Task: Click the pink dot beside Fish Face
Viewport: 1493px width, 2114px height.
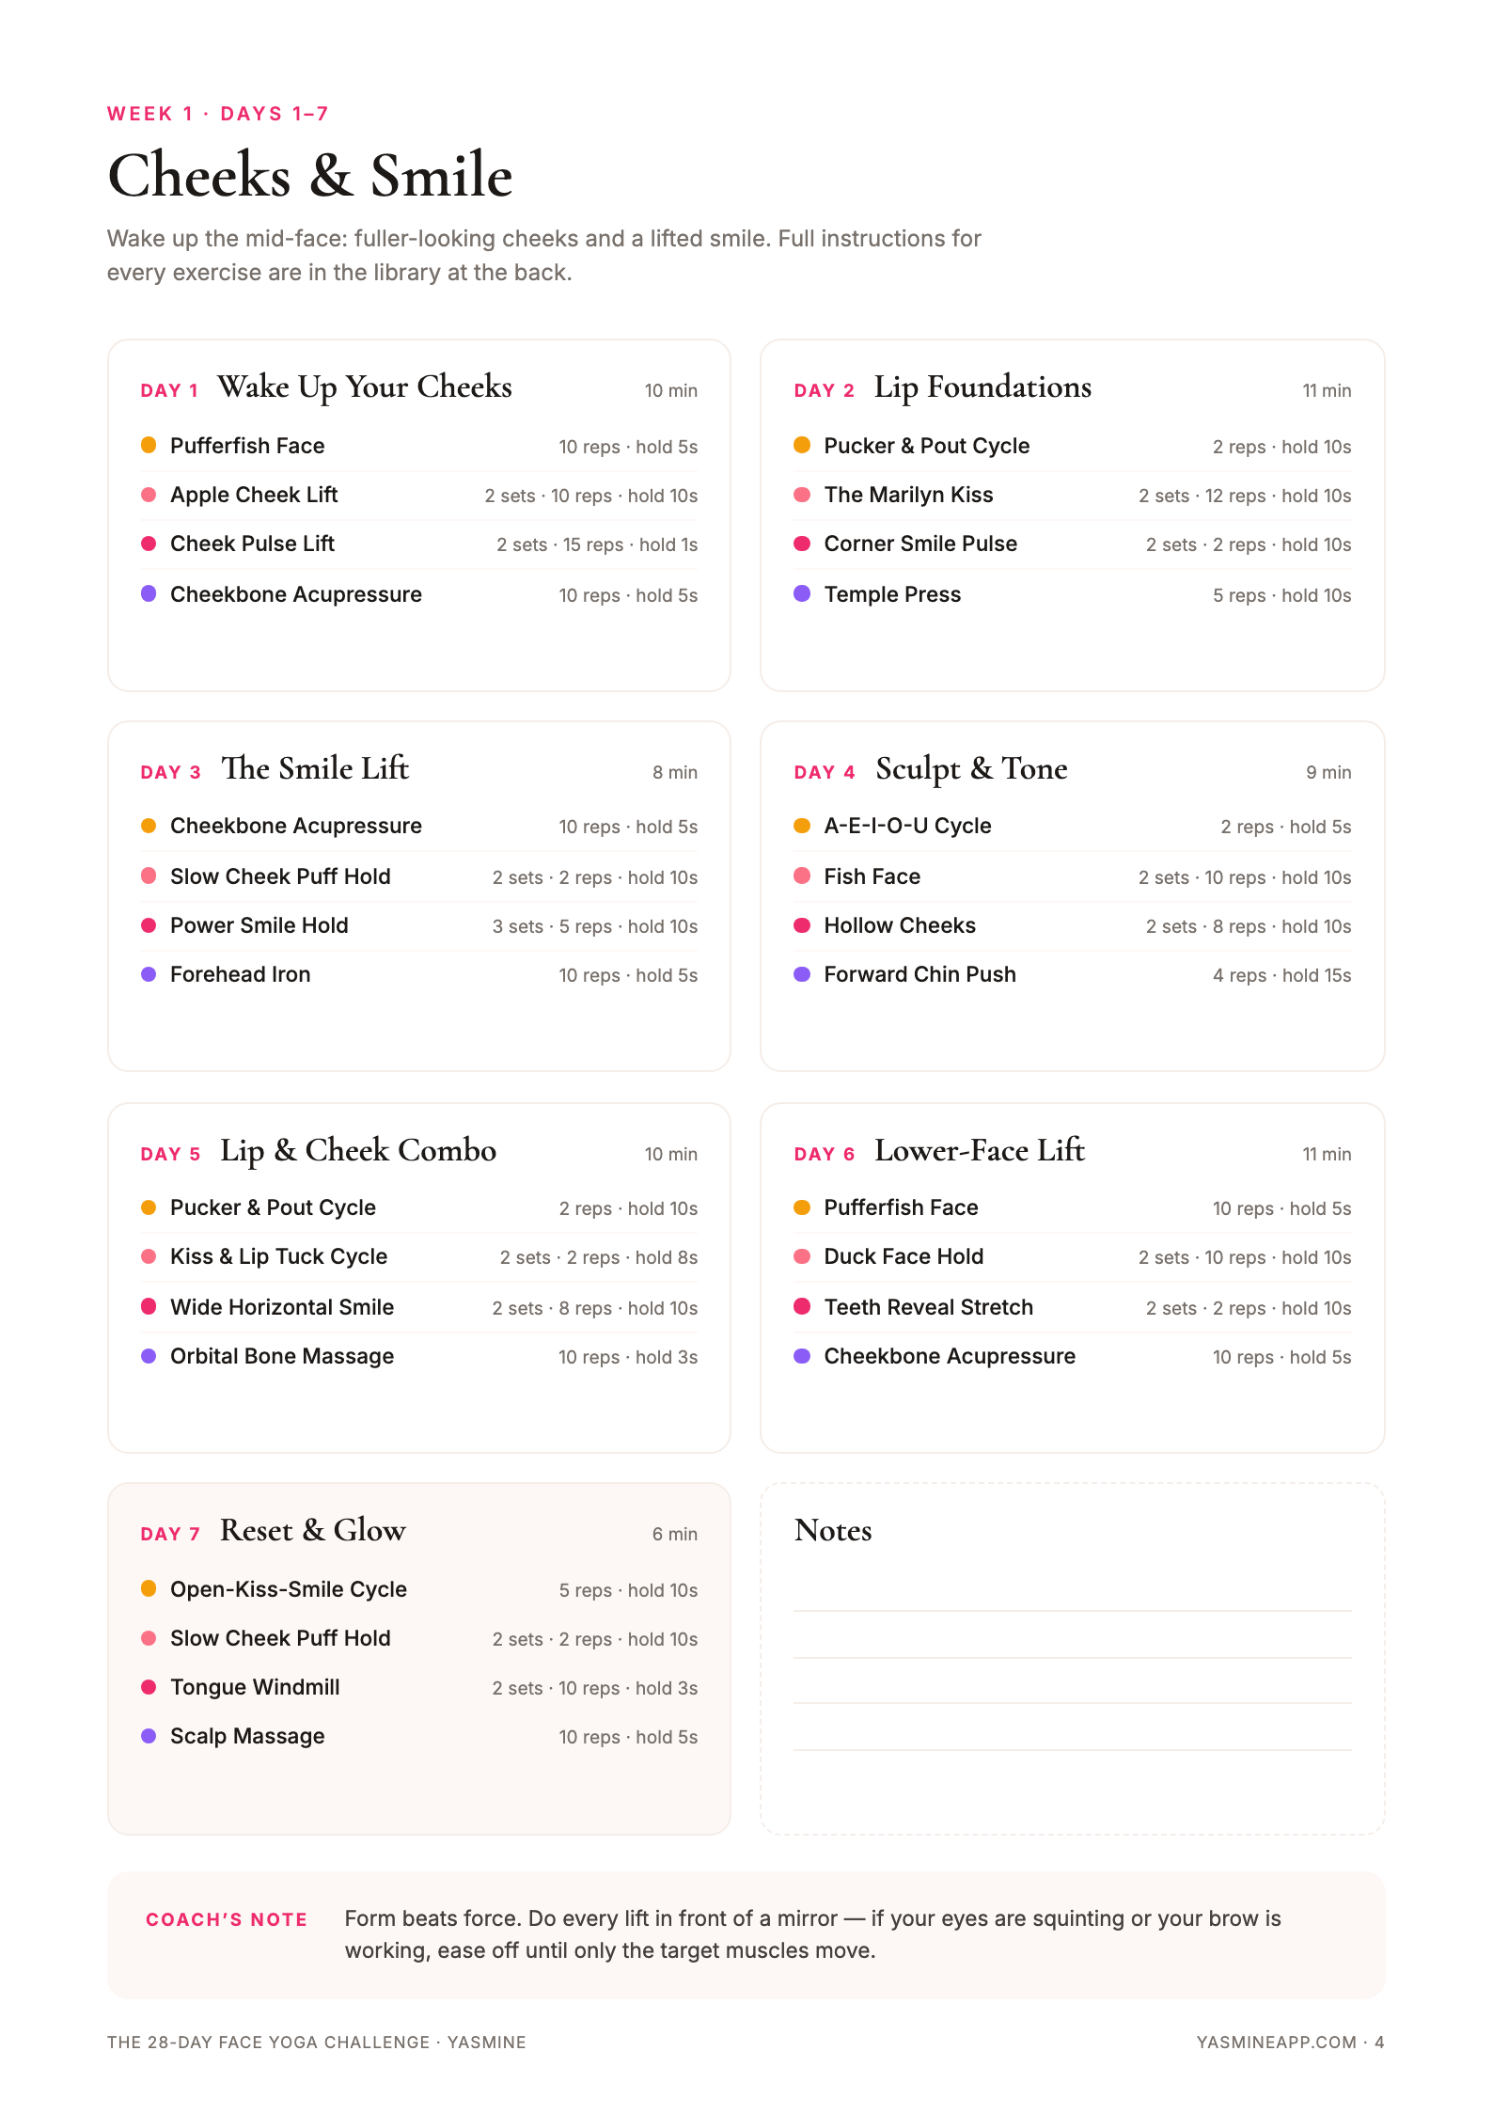Action: point(802,876)
